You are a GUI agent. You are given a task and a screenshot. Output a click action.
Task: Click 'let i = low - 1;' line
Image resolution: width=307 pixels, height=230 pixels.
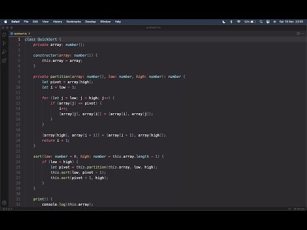(59, 88)
